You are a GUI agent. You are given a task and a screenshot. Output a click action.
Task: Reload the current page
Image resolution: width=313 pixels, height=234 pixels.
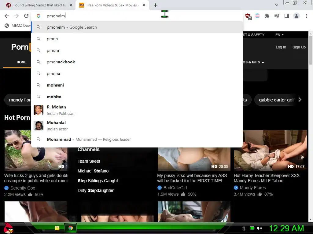26,16
